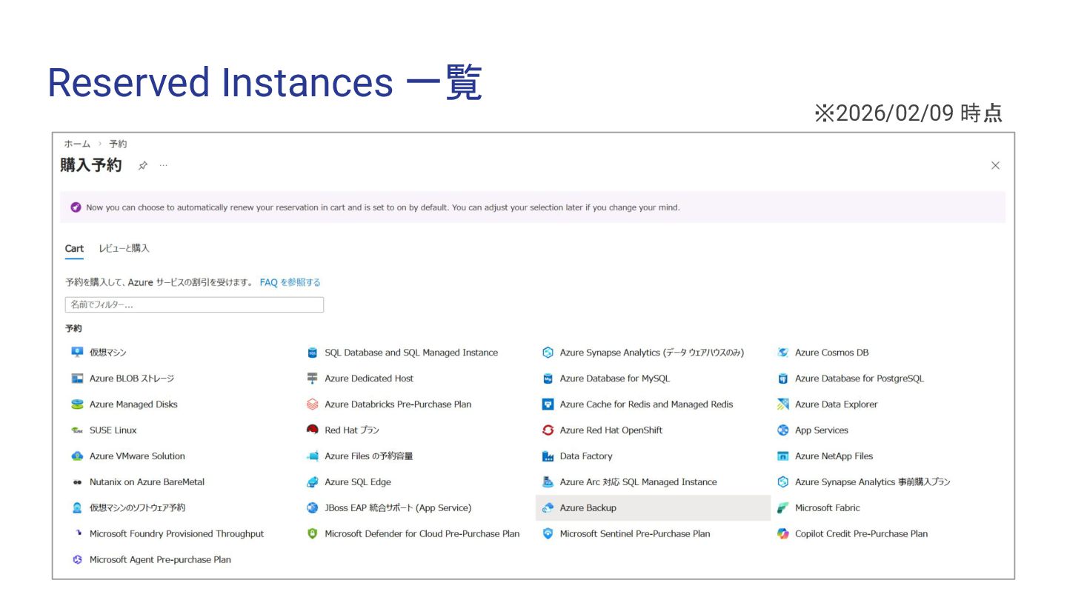Select Azure Red Hat OpenShift icon
Image resolution: width=1067 pixels, height=600 pixels.
[x=548, y=430]
